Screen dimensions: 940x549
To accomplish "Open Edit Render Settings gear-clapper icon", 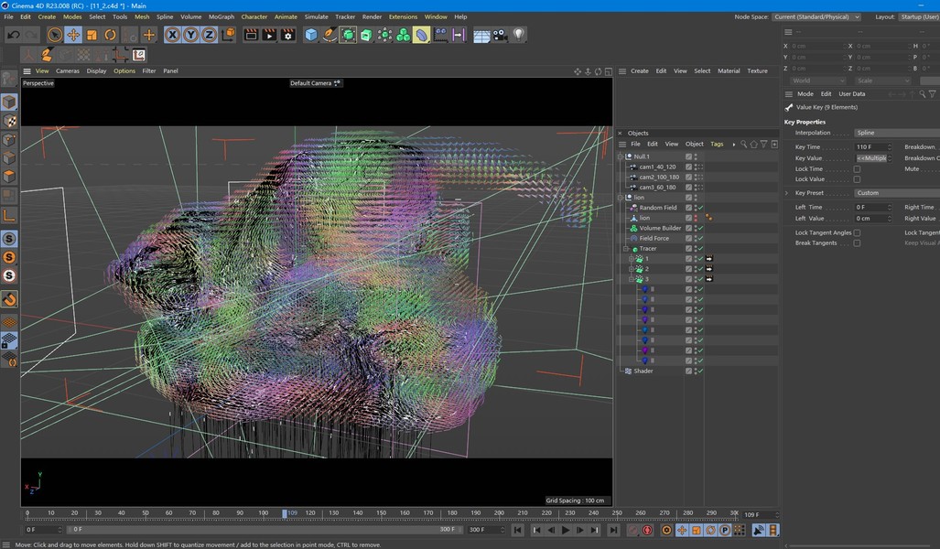I will tap(287, 35).
